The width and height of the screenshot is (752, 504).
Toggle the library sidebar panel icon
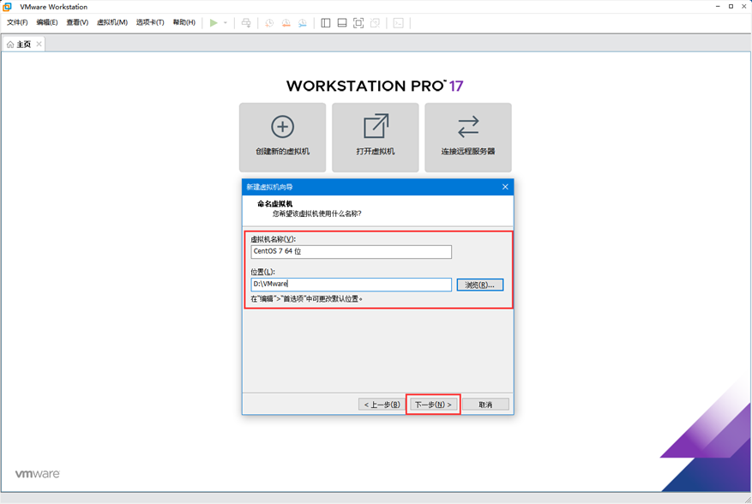326,22
